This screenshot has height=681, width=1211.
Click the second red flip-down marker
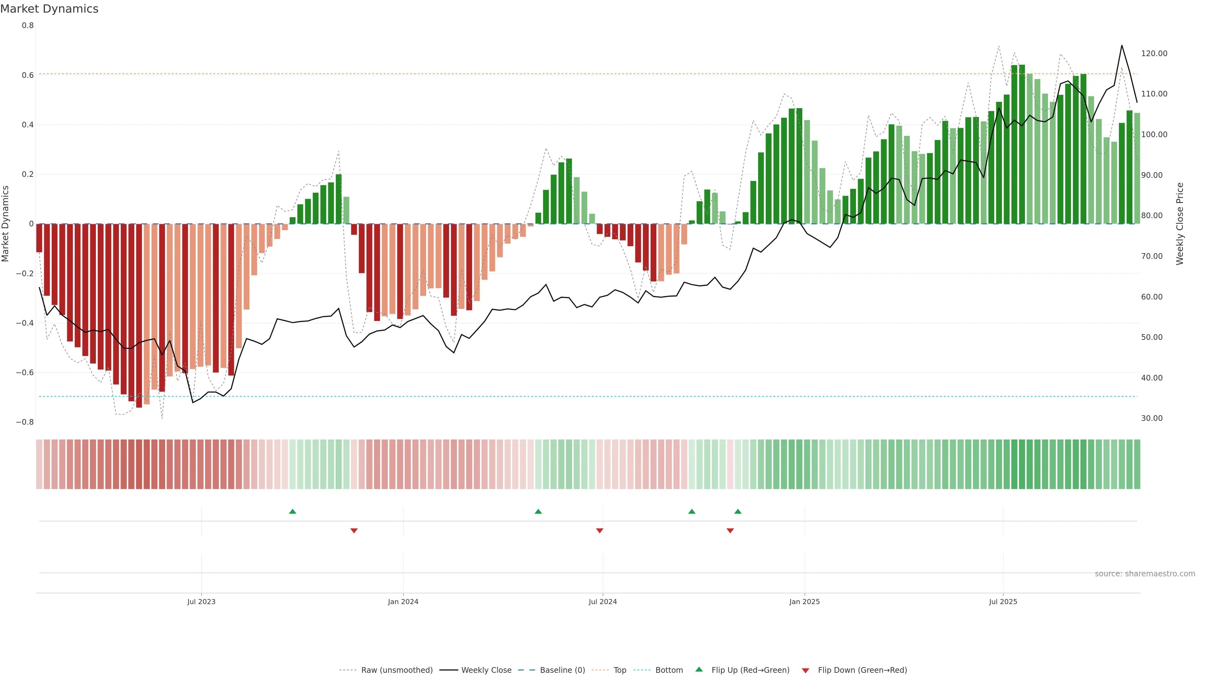tap(600, 531)
